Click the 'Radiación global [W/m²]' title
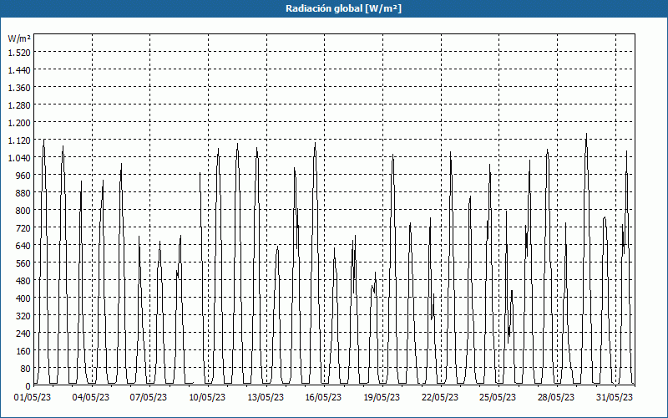 [x=343, y=8]
